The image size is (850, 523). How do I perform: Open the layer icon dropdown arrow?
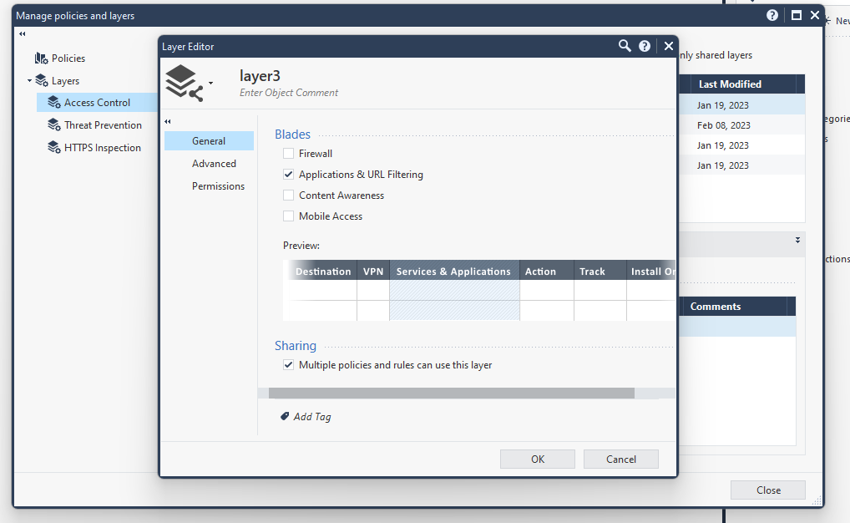pos(210,83)
